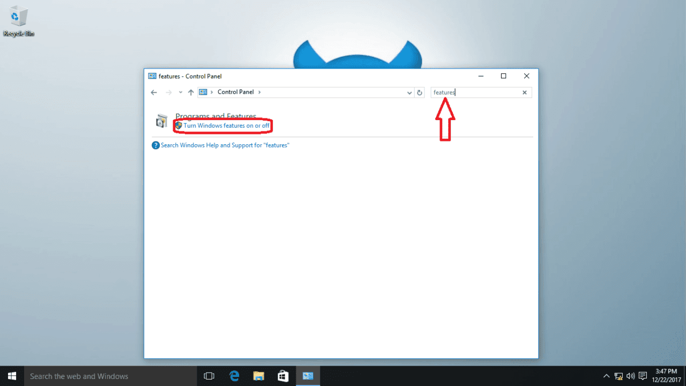Screen dimensions: 686x386
Task: Expand hidden tray icons with the chevron
Action: [606, 376]
